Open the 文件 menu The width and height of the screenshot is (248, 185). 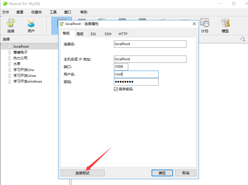(6, 12)
